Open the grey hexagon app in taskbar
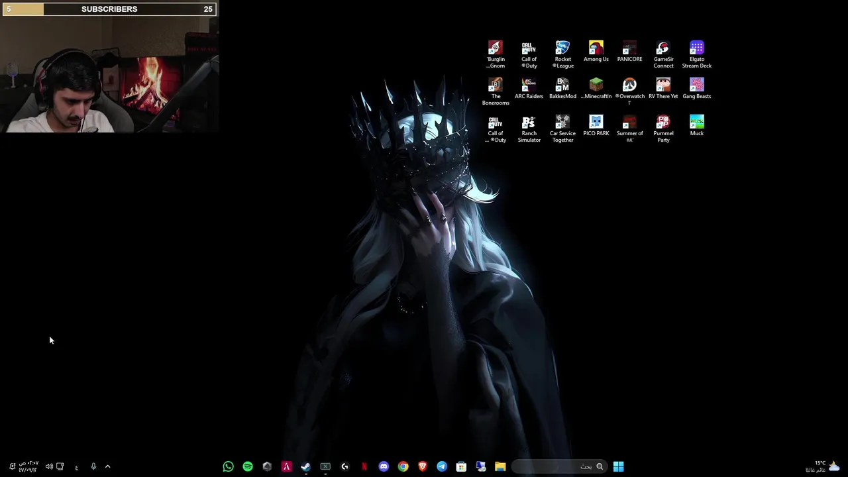This screenshot has width=848, height=477. (267, 466)
